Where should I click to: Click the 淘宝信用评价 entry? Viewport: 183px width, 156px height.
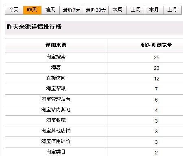click(x=56, y=141)
